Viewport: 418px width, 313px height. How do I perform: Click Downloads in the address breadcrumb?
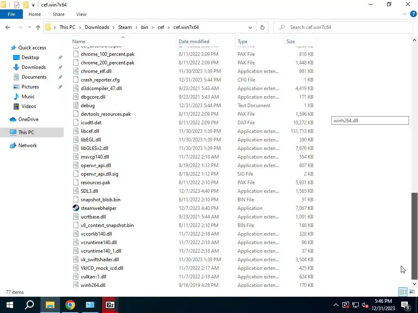point(97,27)
